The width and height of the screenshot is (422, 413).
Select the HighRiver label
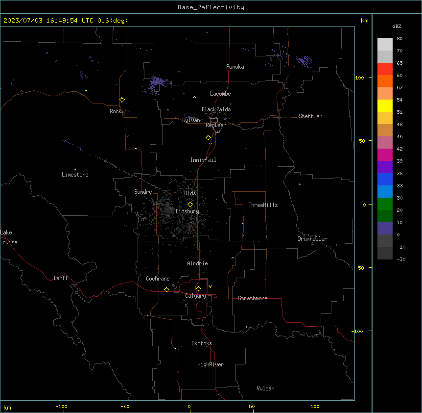[x=211, y=364]
